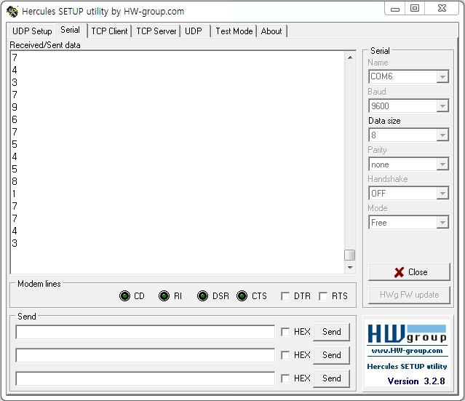Click scroll up arrow in received data
Viewport: 465px width, 401px height.
pos(350,57)
